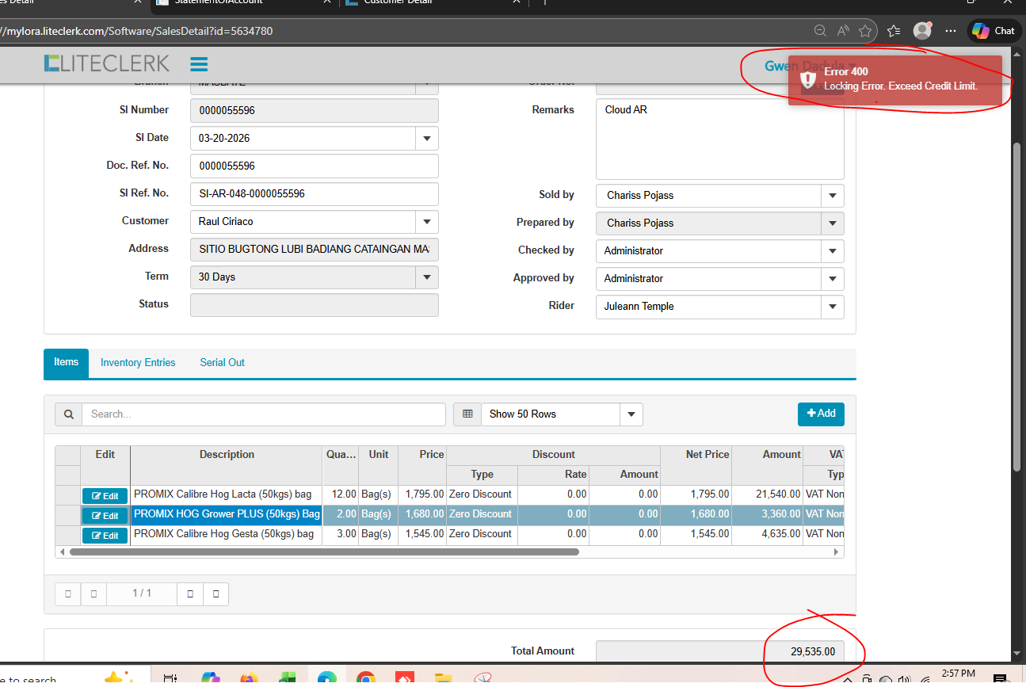This screenshot has width=1026, height=687.
Task: Click the magnifier icon beside Search box
Action: (x=68, y=414)
